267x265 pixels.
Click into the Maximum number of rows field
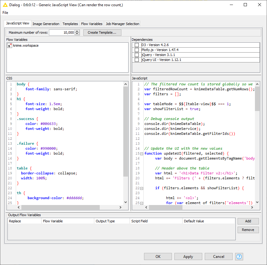pyautogui.click(x=61, y=32)
